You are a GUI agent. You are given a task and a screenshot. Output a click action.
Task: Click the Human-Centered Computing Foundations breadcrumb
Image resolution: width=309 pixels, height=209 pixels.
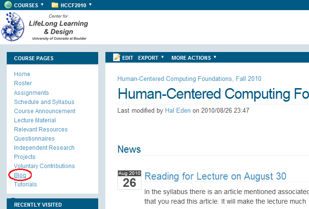click(x=189, y=78)
